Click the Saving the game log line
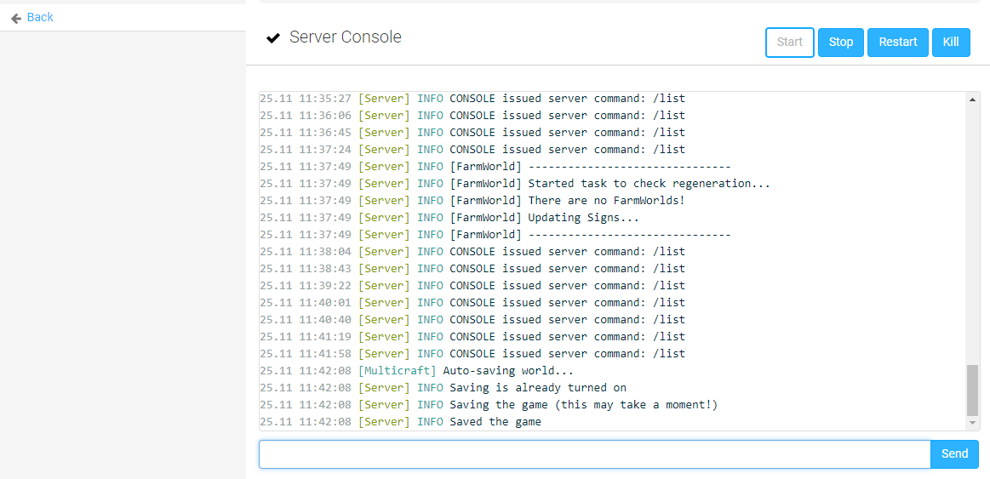This screenshot has height=479, width=990. coord(583,405)
